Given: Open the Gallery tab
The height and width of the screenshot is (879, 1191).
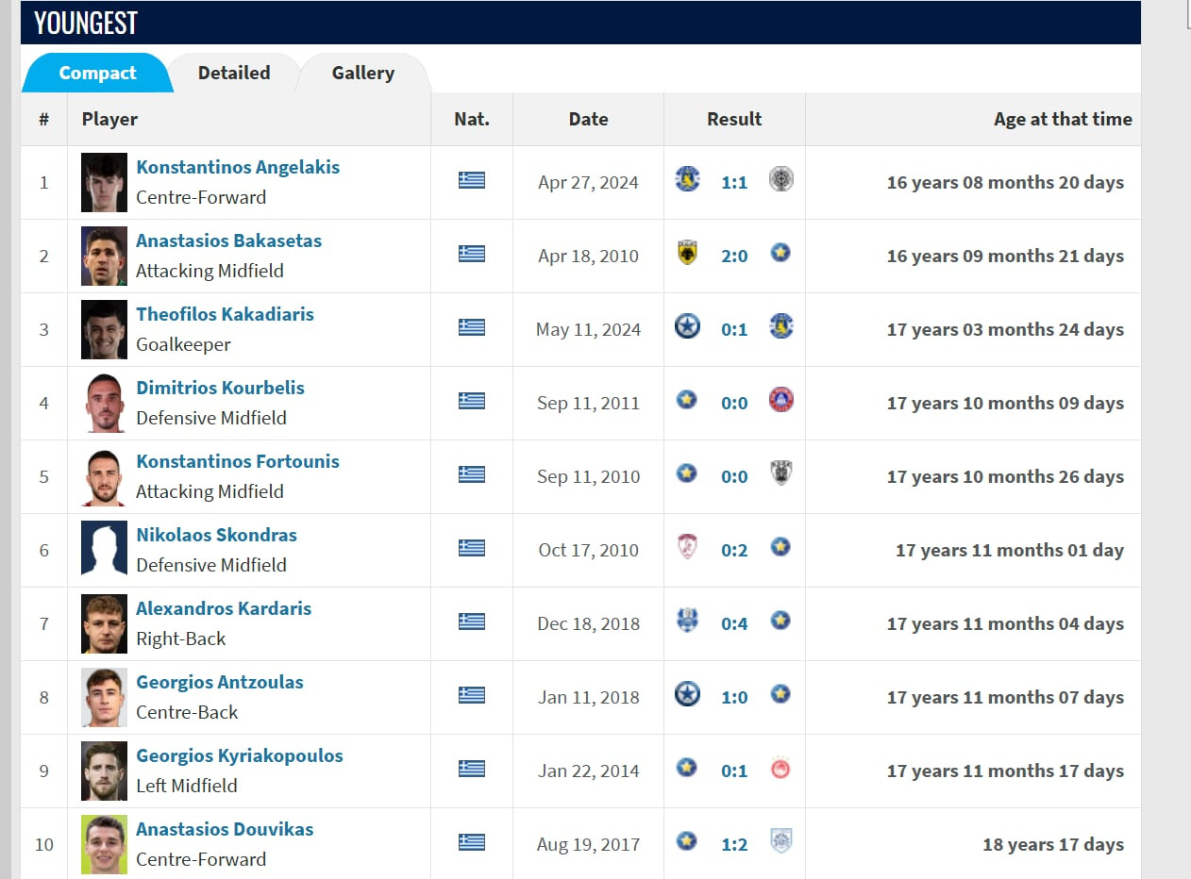Looking at the screenshot, I should pos(363,73).
